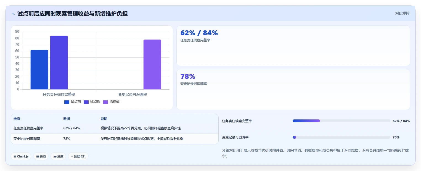Select the 表格 tag chip
Image resolution: width=421 pixels, height=171 pixels.
pos(41,156)
